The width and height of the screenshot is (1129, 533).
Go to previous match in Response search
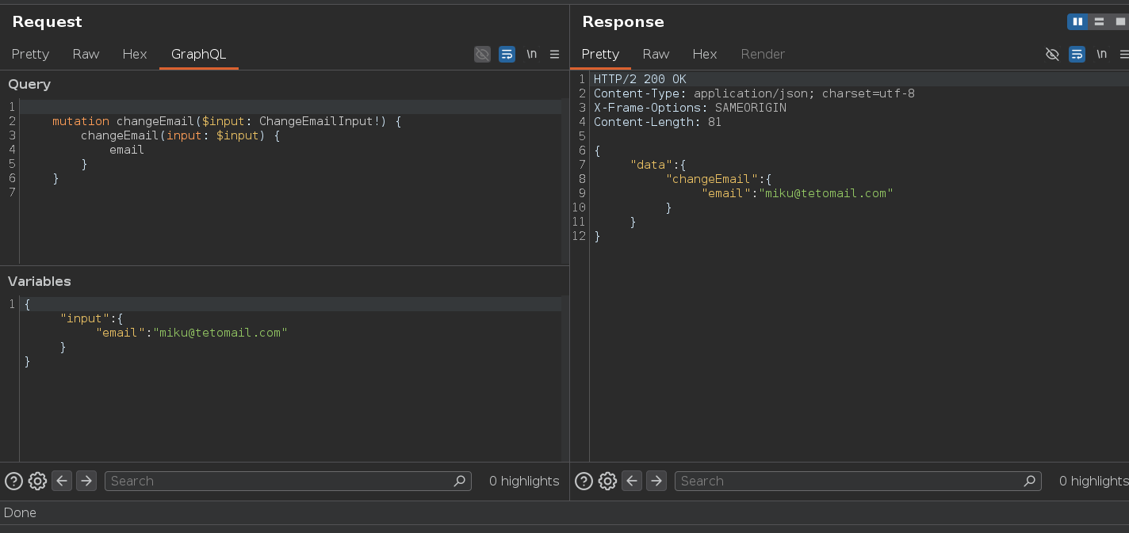[632, 481]
